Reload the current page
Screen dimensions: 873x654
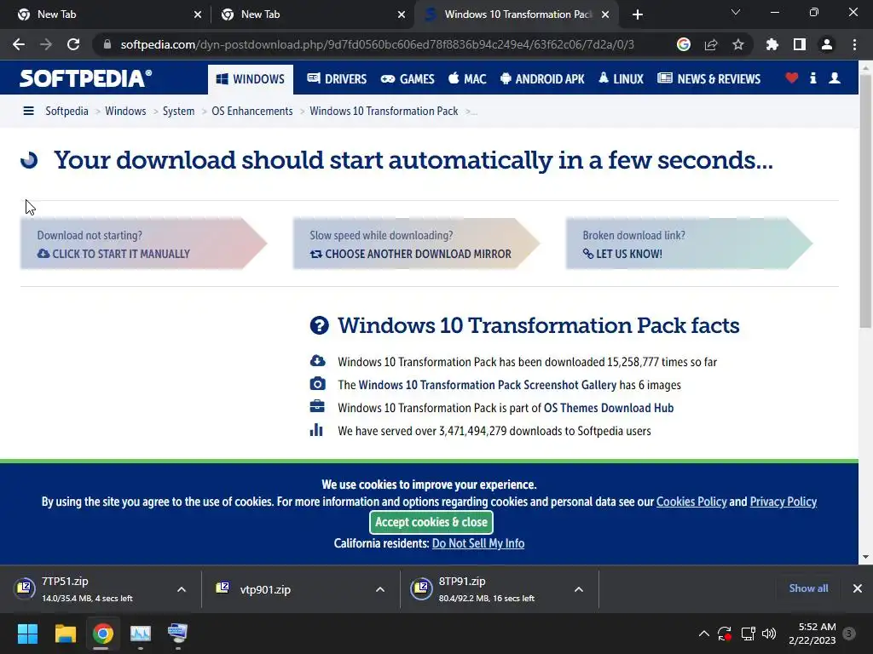(x=73, y=44)
